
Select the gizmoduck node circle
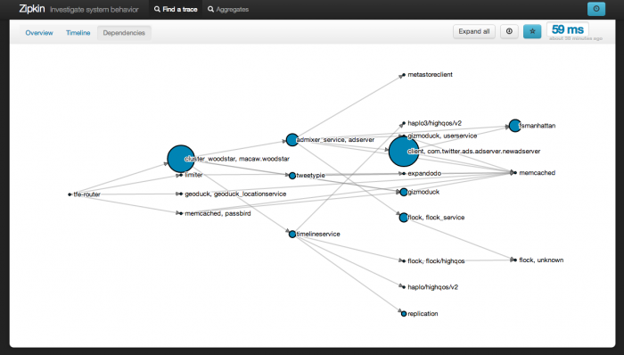pyautogui.click(x=404, y=193)
